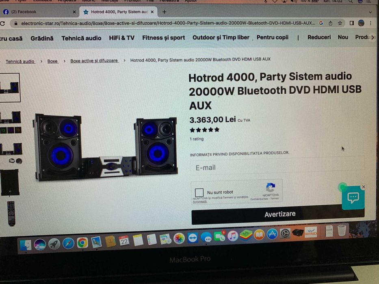Dismiss chat widget with X button

pyautogui.click(x=363, y=187)
